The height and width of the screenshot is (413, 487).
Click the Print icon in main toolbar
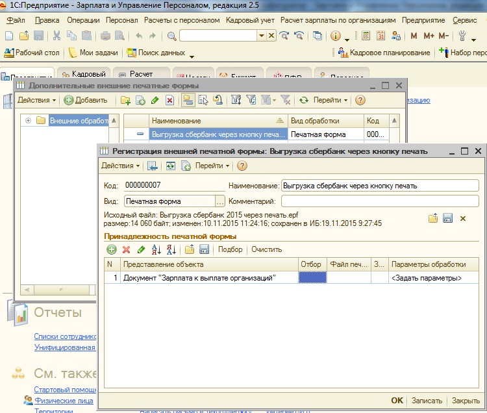click(x=105, y=36)
